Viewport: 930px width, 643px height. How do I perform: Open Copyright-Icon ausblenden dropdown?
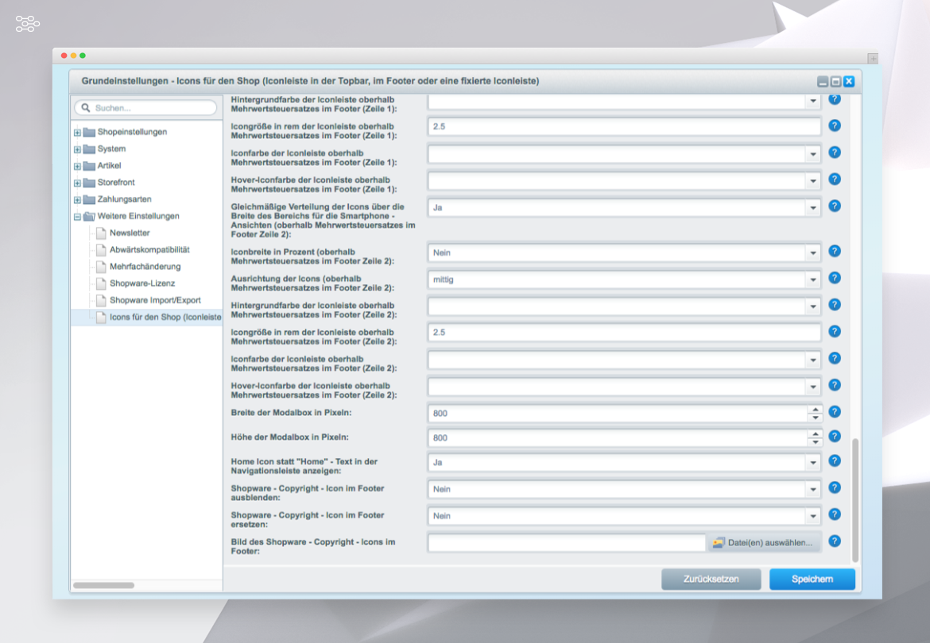click(x=813, y=489)
